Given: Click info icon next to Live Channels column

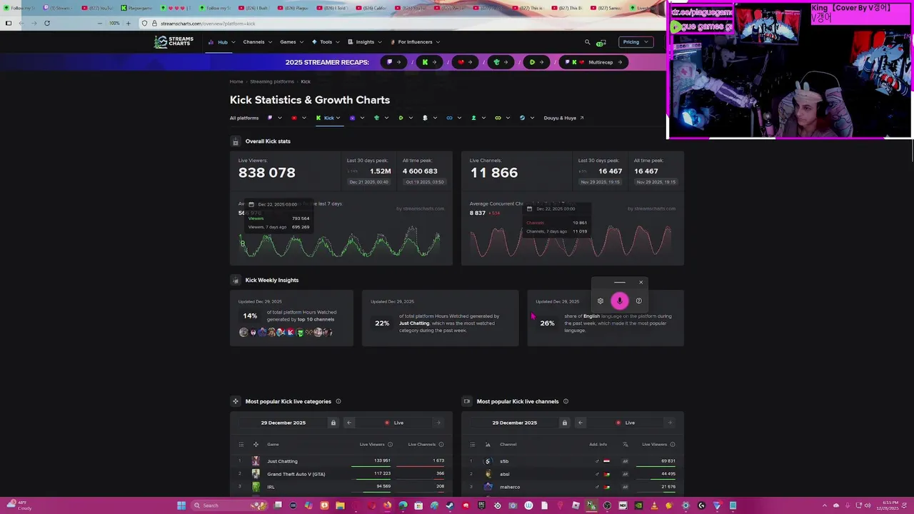Looking at the screenshot, I should (441, 445).
